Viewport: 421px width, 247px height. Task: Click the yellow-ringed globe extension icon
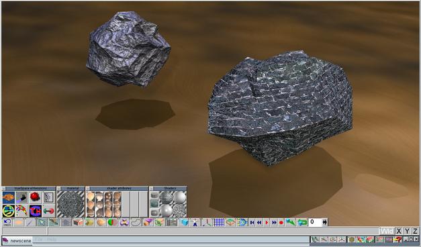coord(9,211)
